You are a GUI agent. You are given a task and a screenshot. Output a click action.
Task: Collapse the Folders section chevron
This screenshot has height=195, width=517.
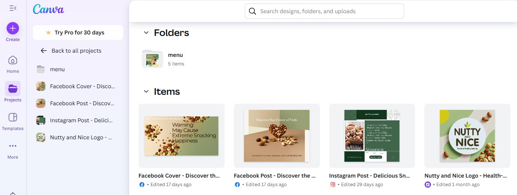(146, 33)
